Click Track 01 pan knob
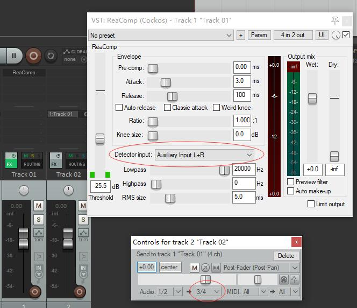Image resolution: width=357 pixels, height=308 pixels. coord(24,191)
